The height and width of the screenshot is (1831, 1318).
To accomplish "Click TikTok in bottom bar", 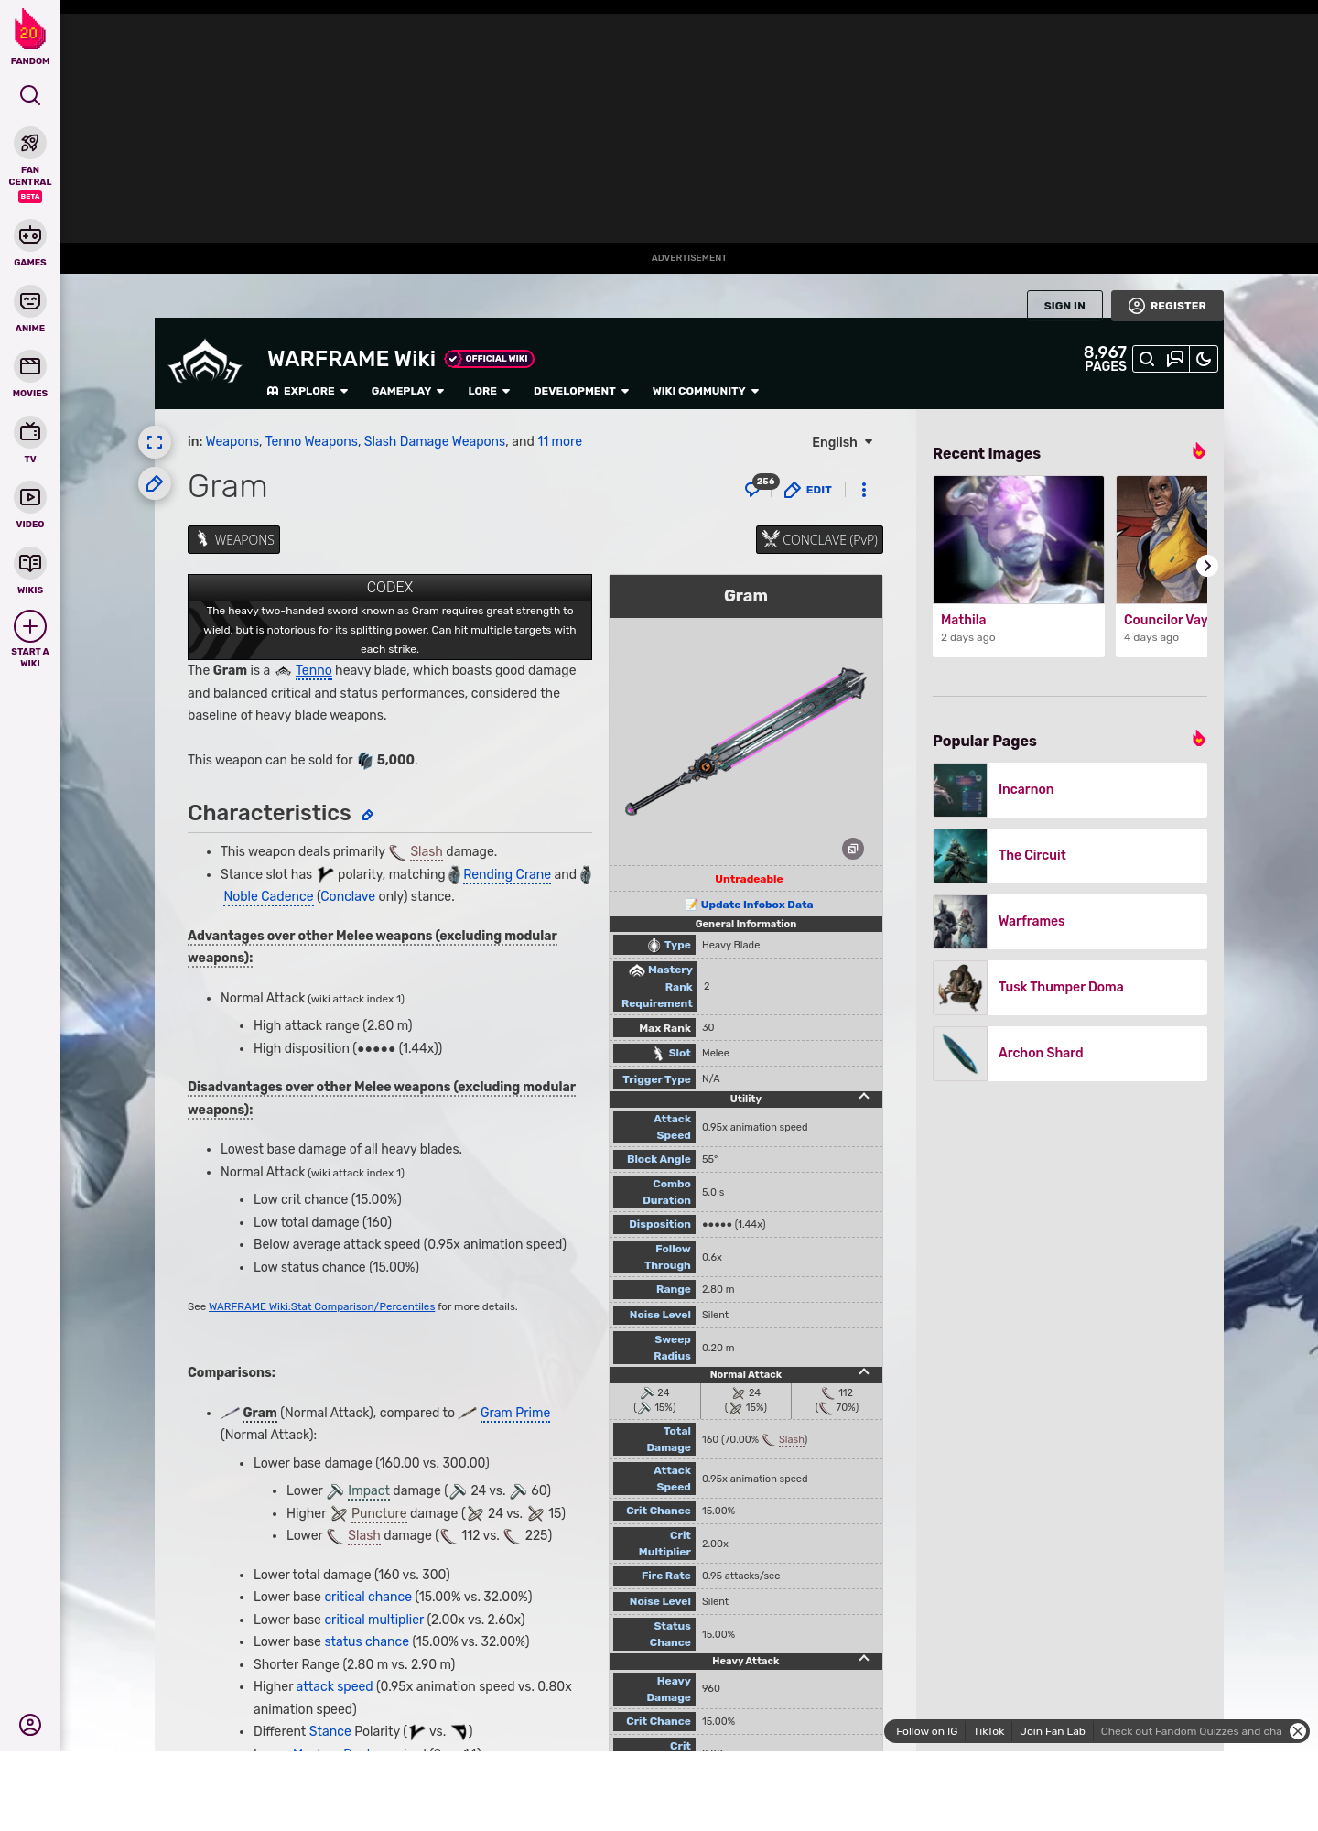I will (x=988, y=1731).
